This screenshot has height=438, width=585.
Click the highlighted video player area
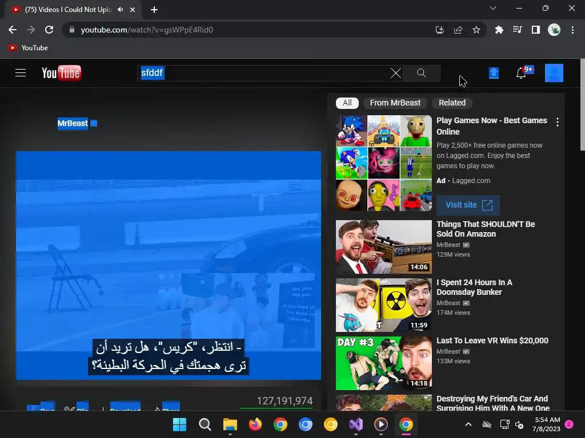(169, 265)
